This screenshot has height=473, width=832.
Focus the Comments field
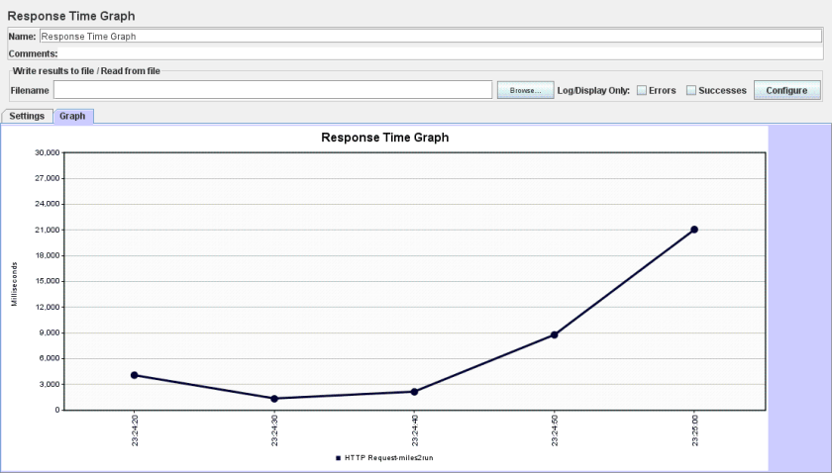(x=436, y=53)
